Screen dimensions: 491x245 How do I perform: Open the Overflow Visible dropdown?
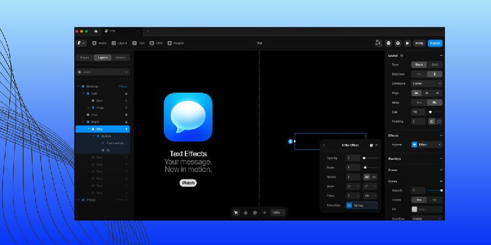point(427,219)
